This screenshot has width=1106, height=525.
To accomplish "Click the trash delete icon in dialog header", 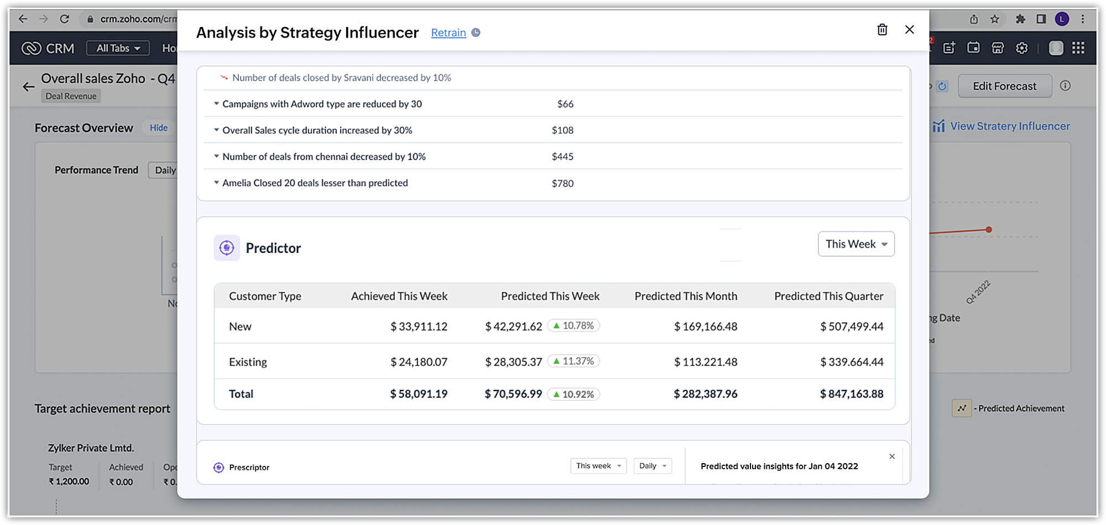I will [x=882, y=30].
